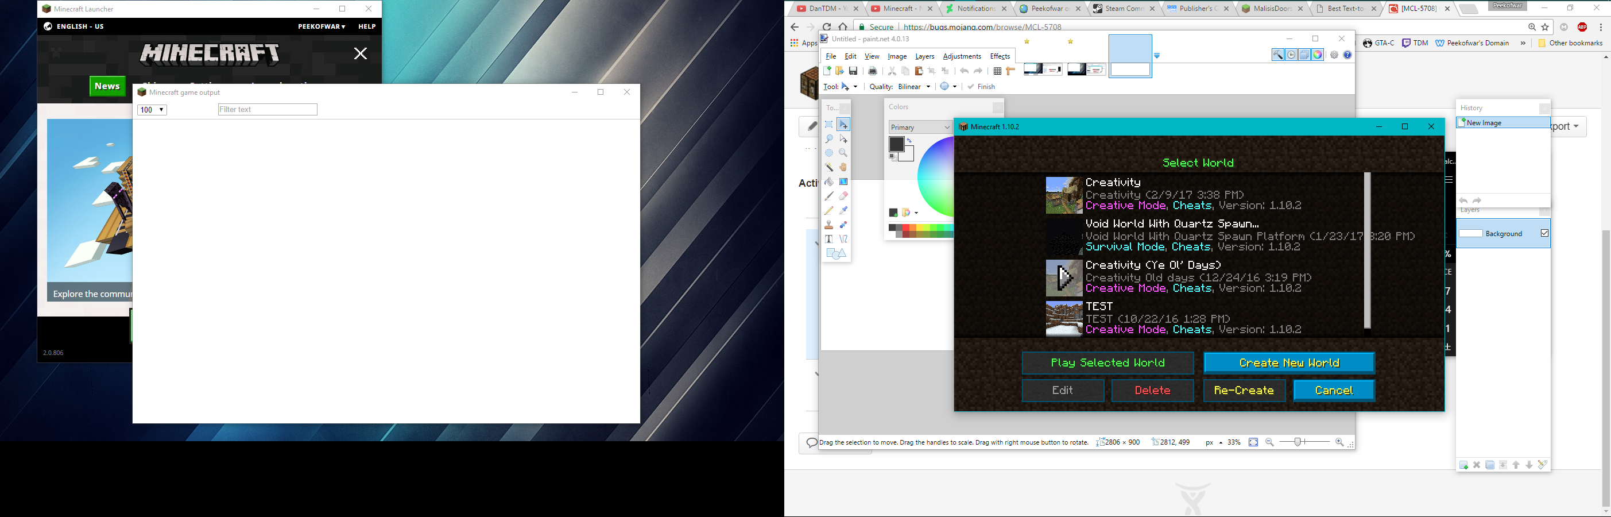
Task: Open the Effects menu
Action: coord(1000,56)
